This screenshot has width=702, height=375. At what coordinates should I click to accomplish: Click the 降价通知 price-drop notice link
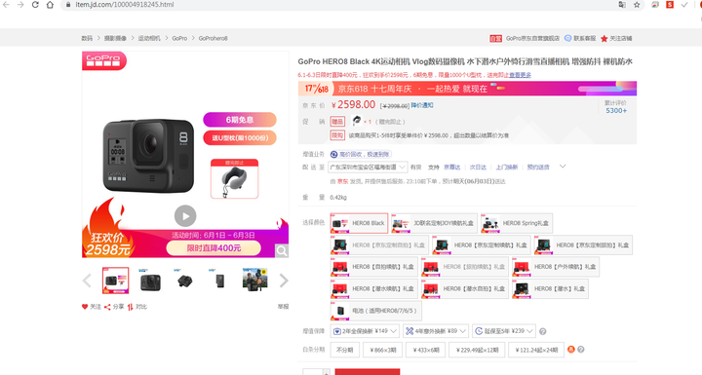coord(422,105)
